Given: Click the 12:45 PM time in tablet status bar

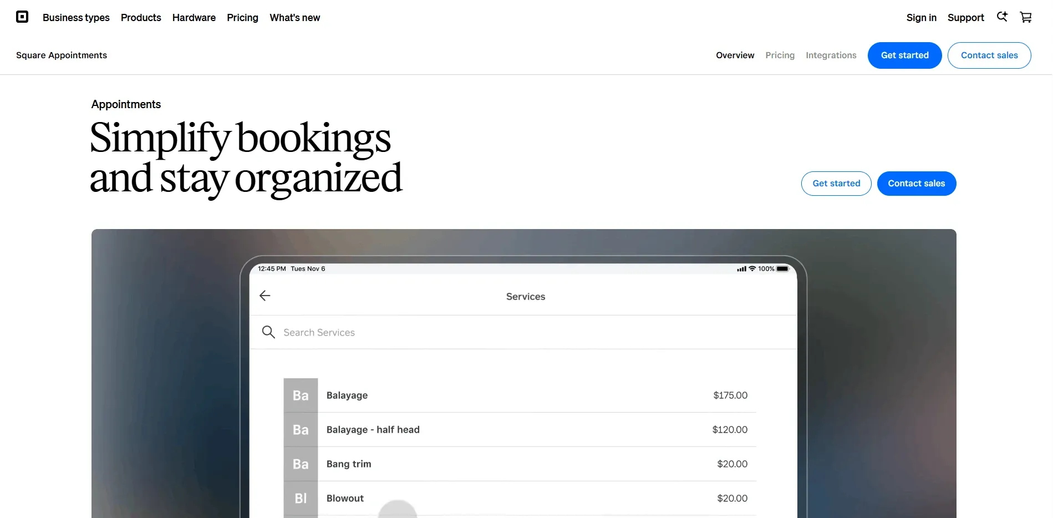Looking at the screenshot, I should coord(272,269).
